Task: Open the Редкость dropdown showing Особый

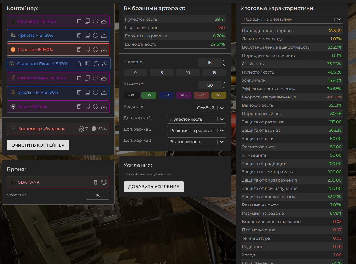Action: [210, 108]
